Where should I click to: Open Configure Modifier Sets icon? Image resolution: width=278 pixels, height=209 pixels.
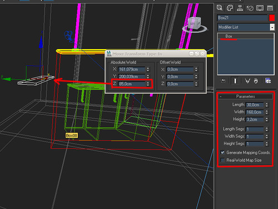[268, 81]
